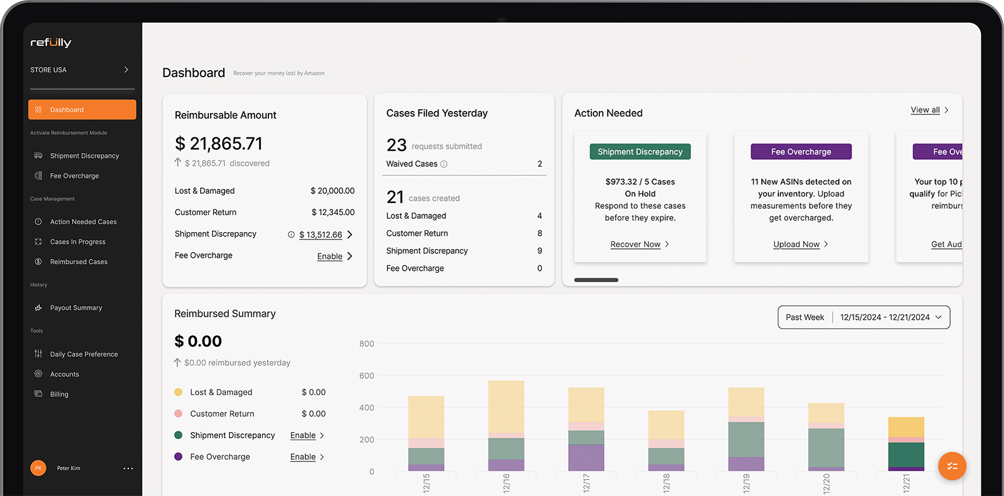The image size is (1004, 496).
Task: Click the Action Needed Cases alert icon
Action: 38,221
